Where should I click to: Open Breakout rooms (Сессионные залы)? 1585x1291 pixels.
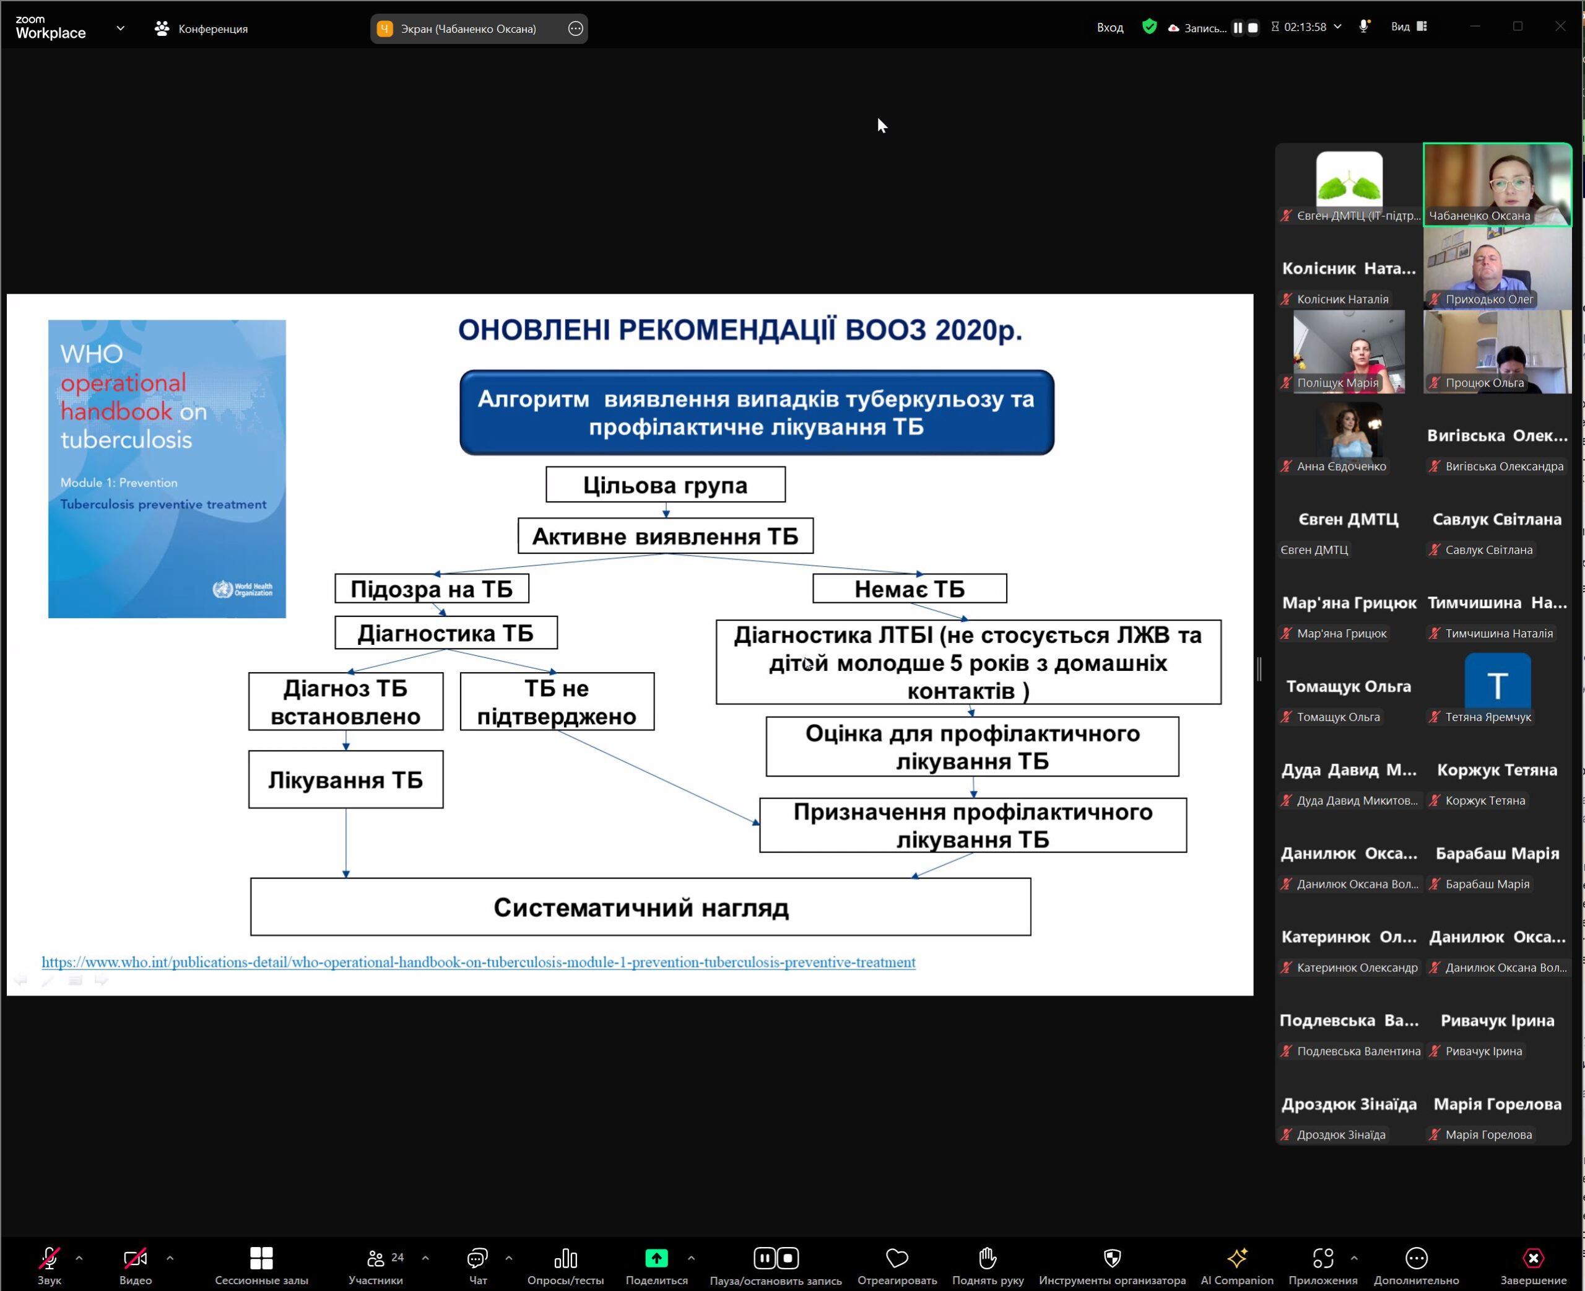[x=261, y=1264]
